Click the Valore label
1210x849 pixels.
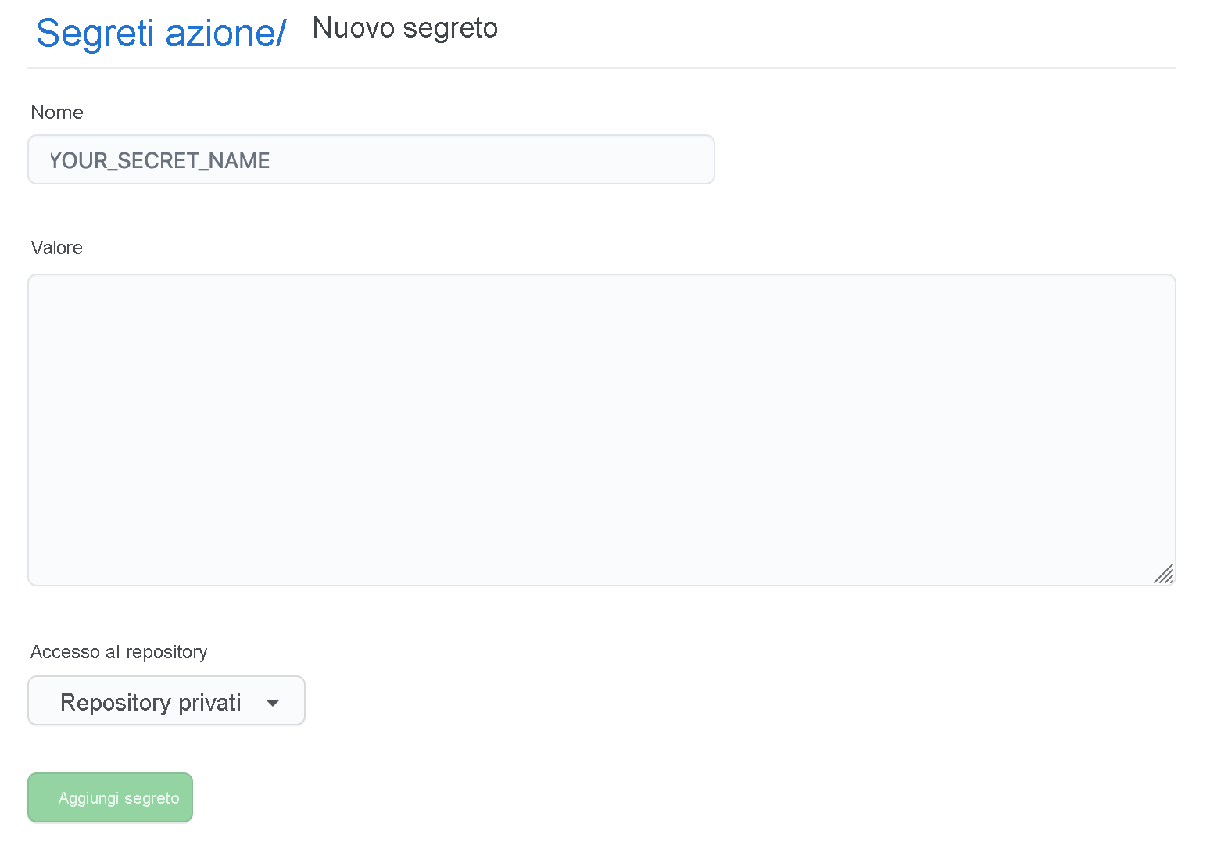pyautogui.click(x=56, y=248)
